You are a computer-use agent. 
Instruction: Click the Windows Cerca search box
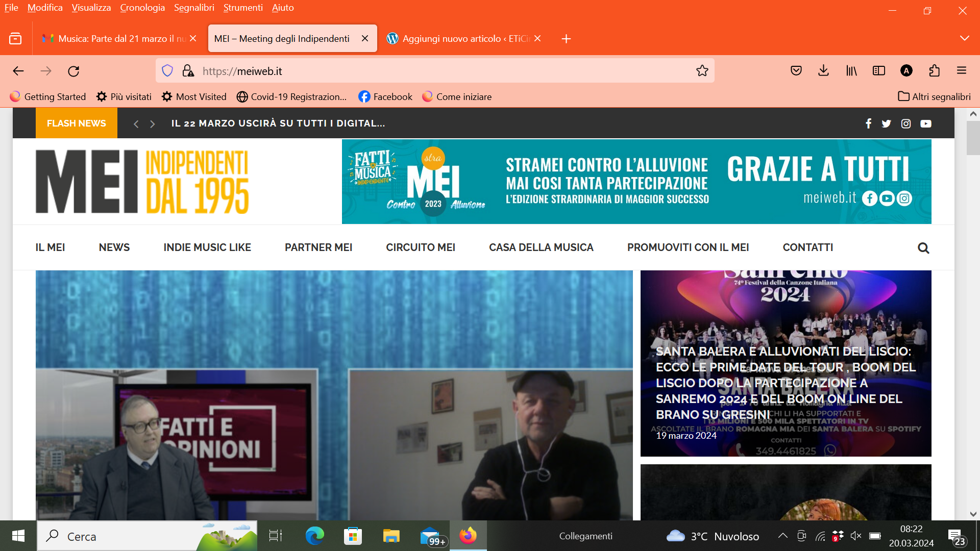(147, 536)
